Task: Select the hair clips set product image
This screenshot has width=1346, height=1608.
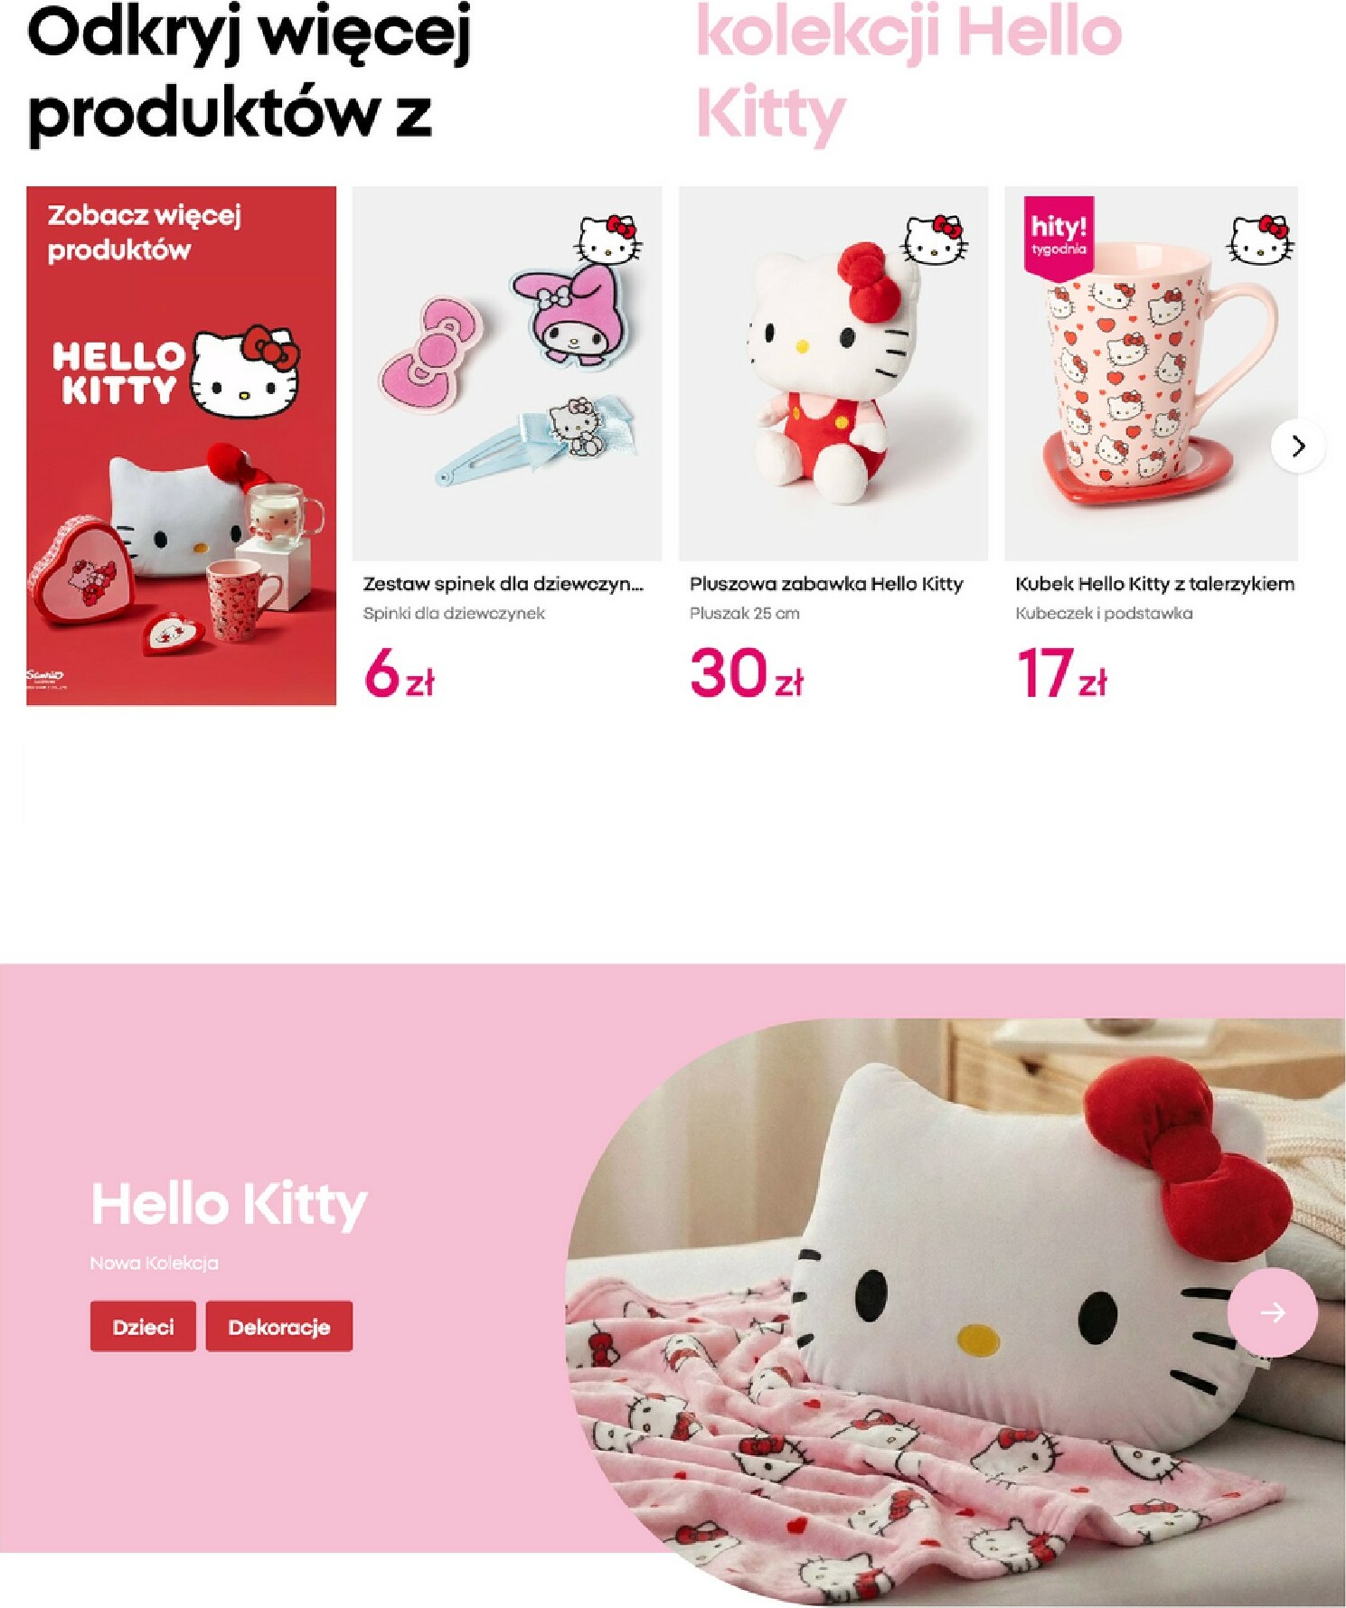Action: [x=507, y=373]
